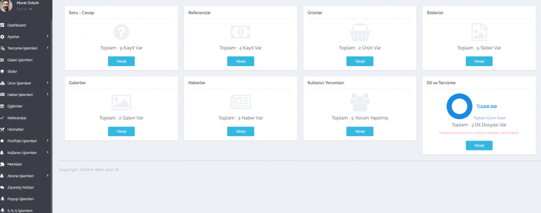Image resolution: width=541 pixels, height=213 pixels.
Task: Expand the Haber İşlemleri submenu arrow
Action: point(48,94)
